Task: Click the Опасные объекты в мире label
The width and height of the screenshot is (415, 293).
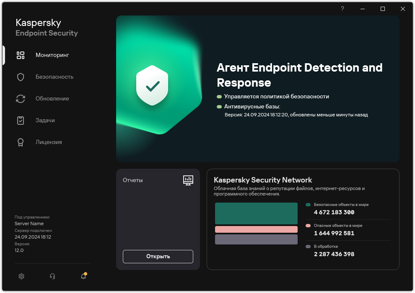Action: pyautogui.click(x=338, y=225)
